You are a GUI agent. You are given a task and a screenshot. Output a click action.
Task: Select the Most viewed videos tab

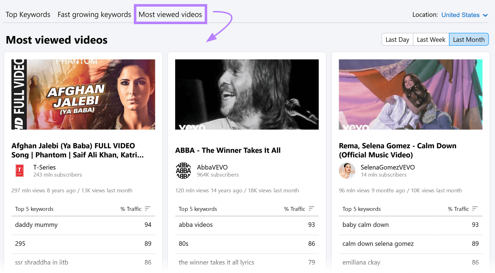tap(170, 15)
